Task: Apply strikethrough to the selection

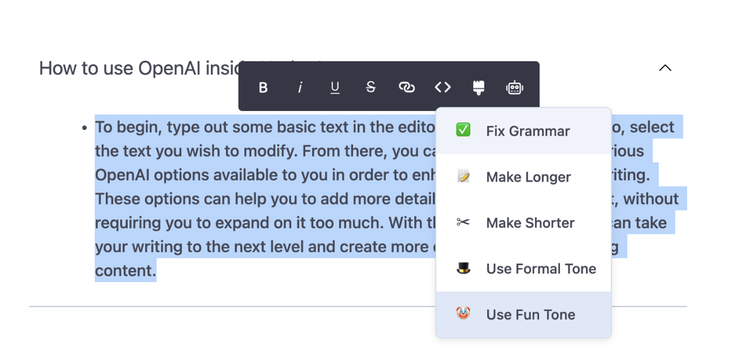Action: pyautogui.click(x=371, y=87)
